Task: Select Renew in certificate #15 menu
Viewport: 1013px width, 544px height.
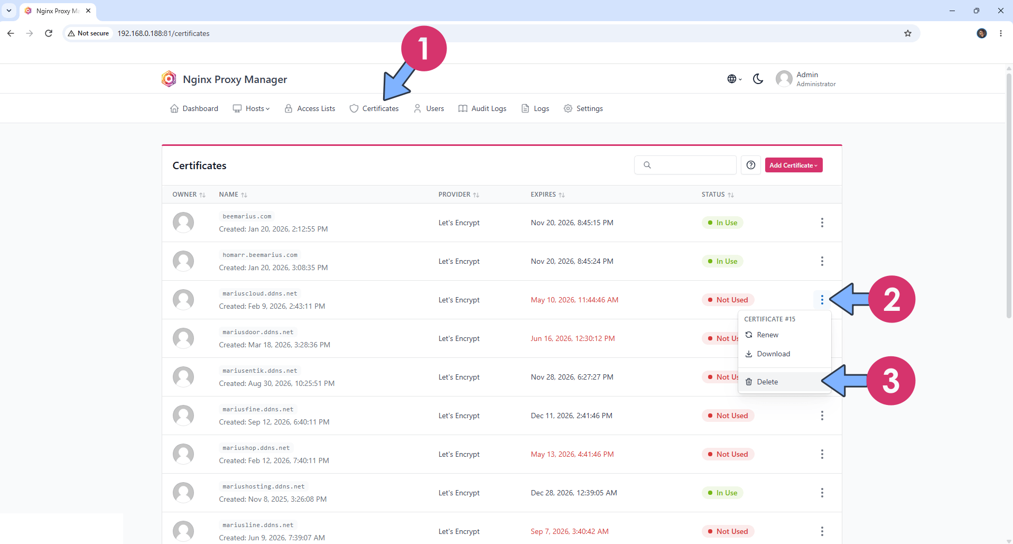Action: click(x=785, y=335)
